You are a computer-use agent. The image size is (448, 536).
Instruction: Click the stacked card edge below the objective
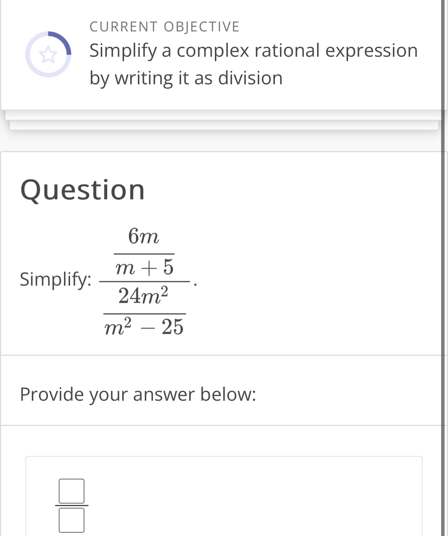pyautogui.click(x=224, y=115)
